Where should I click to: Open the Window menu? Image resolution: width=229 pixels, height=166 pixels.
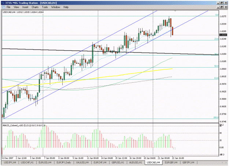(56, 7)
